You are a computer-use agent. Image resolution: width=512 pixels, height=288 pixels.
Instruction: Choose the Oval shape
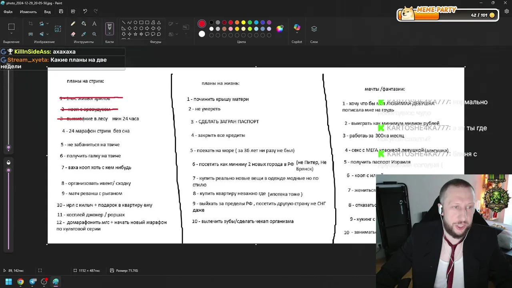coord(136,22)
